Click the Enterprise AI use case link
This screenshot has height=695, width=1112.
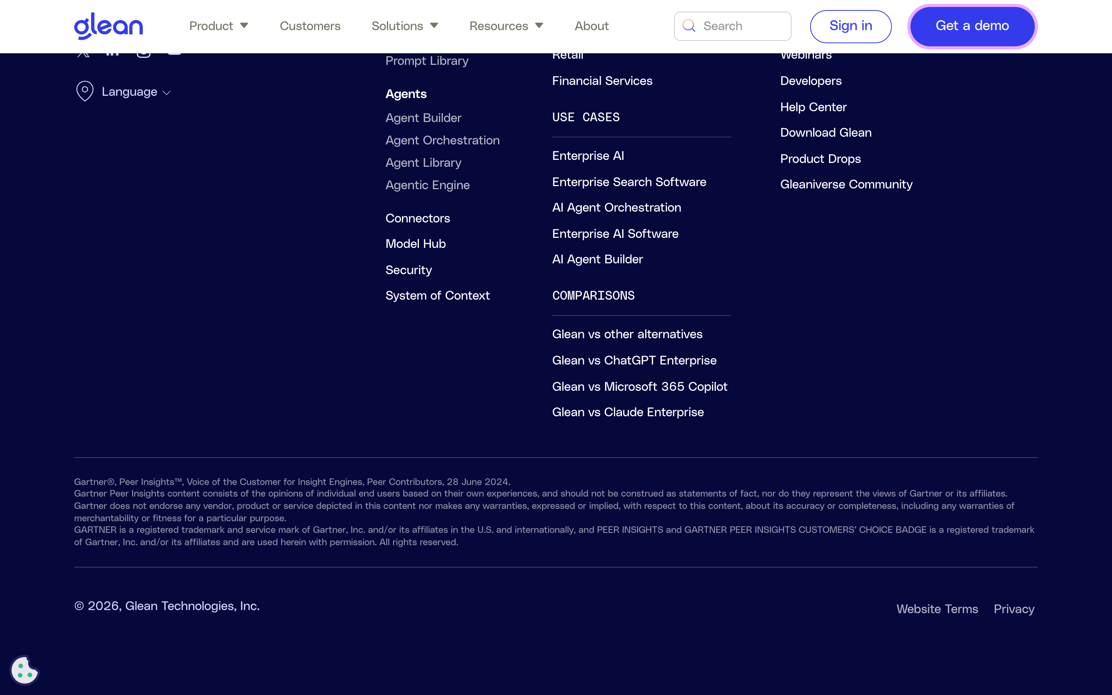[588, 156]
